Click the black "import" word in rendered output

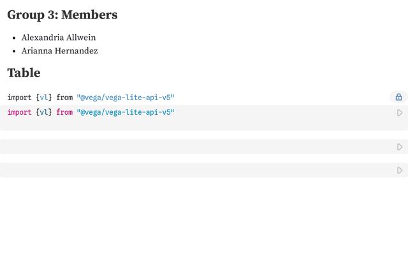19,98
